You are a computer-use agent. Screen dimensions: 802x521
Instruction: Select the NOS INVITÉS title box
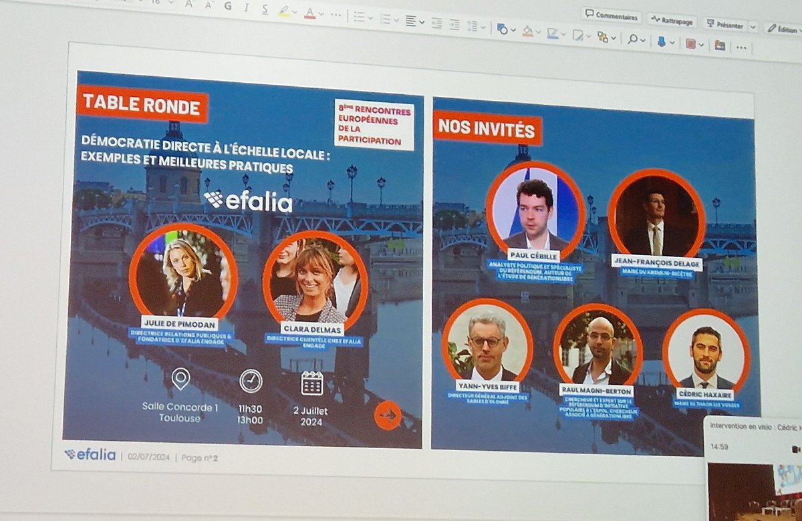coord(487,127)
